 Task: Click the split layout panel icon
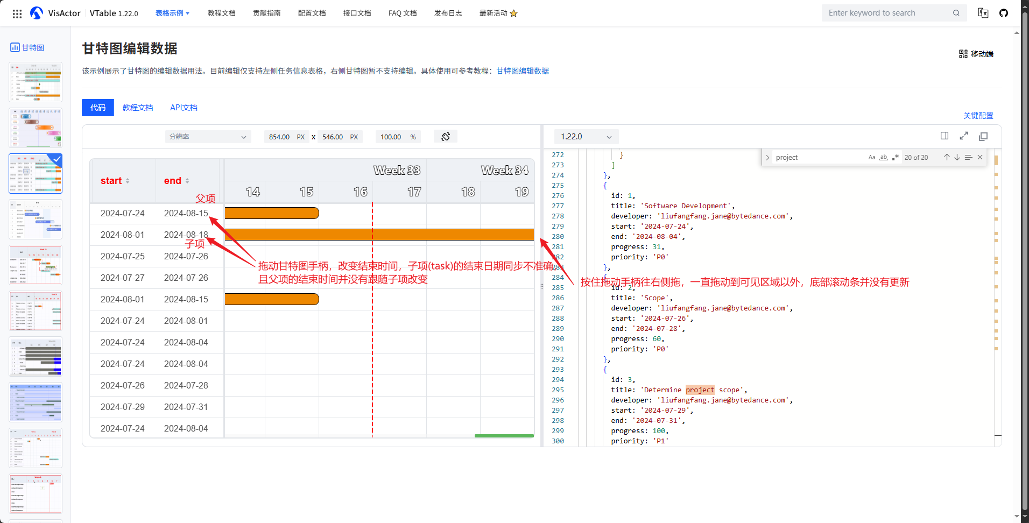tap(945, 136)
